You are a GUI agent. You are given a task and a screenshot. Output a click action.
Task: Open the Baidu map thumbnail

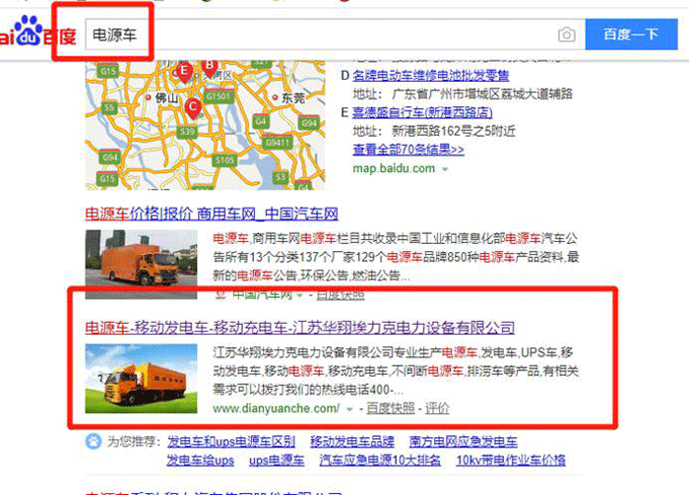click(x=205, y=125)
